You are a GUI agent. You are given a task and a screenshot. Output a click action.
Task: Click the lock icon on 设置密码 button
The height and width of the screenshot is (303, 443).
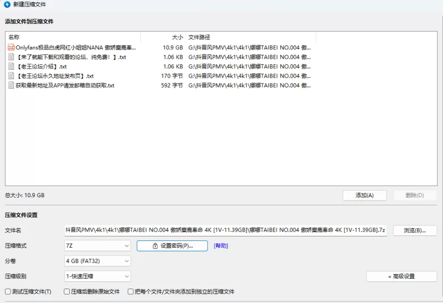click(156, 246)
